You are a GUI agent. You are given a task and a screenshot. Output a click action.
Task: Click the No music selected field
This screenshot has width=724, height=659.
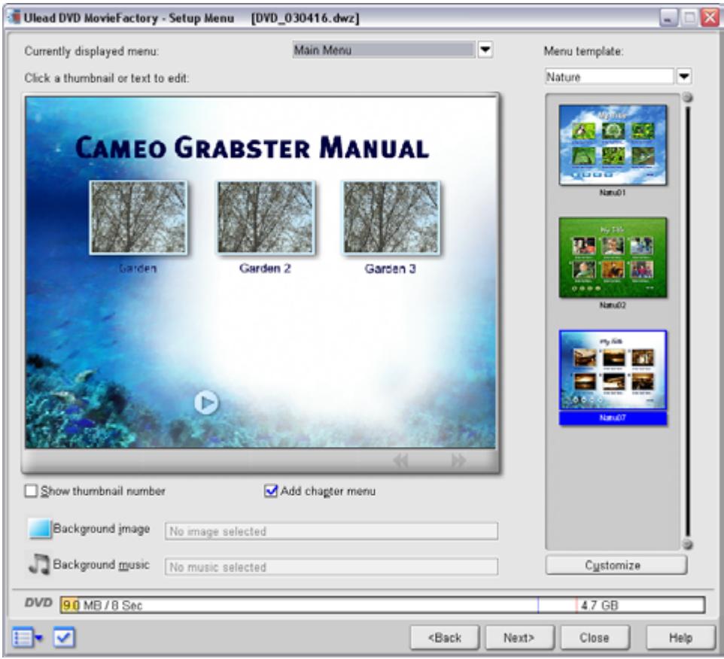[x=331, y=566]
